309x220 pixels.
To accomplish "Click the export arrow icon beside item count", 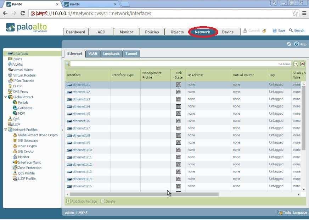I will [296, 64].
